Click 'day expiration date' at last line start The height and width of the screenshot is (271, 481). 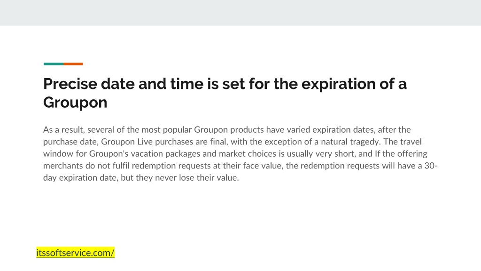click(80, 177)
